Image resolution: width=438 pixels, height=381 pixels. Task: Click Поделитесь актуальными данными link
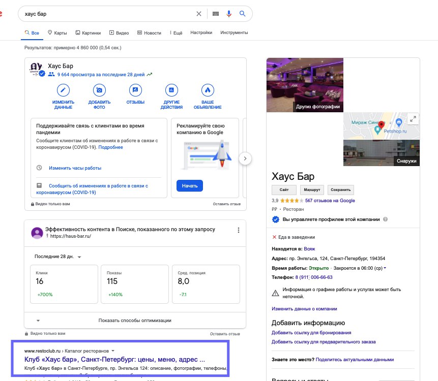coord(355,360)
